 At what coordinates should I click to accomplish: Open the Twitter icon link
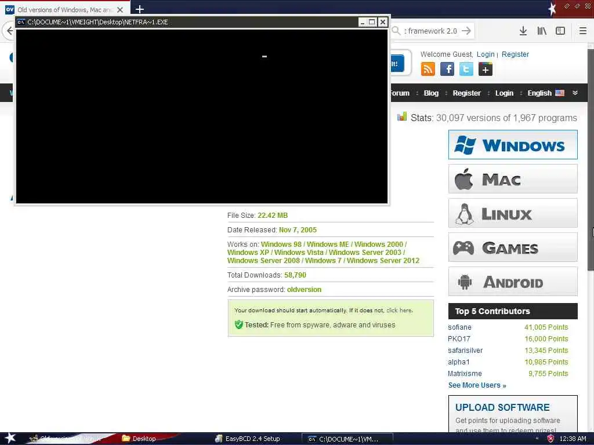click(466, 70)
